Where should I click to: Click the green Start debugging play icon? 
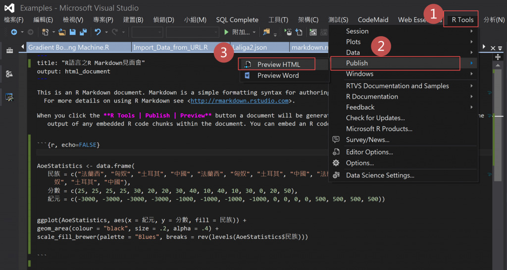point(226,32)
